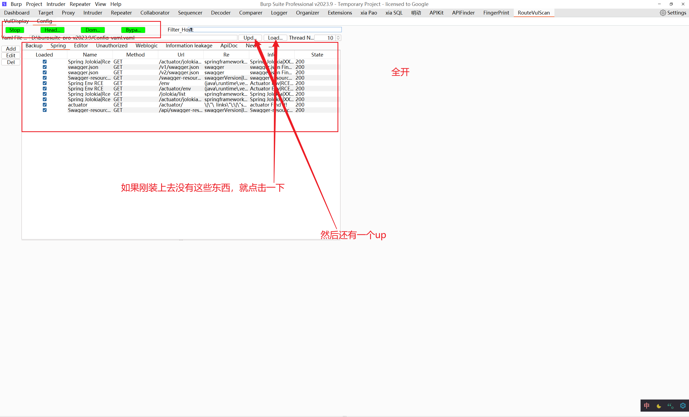Toggle the /v1/swagger.json row checkbox

(44, 67)
